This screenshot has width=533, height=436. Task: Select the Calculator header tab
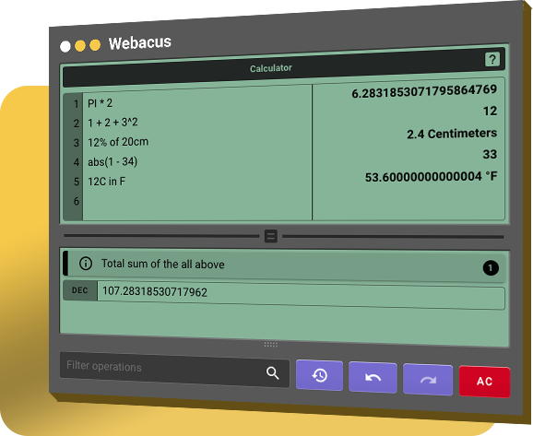click(271, 68)
